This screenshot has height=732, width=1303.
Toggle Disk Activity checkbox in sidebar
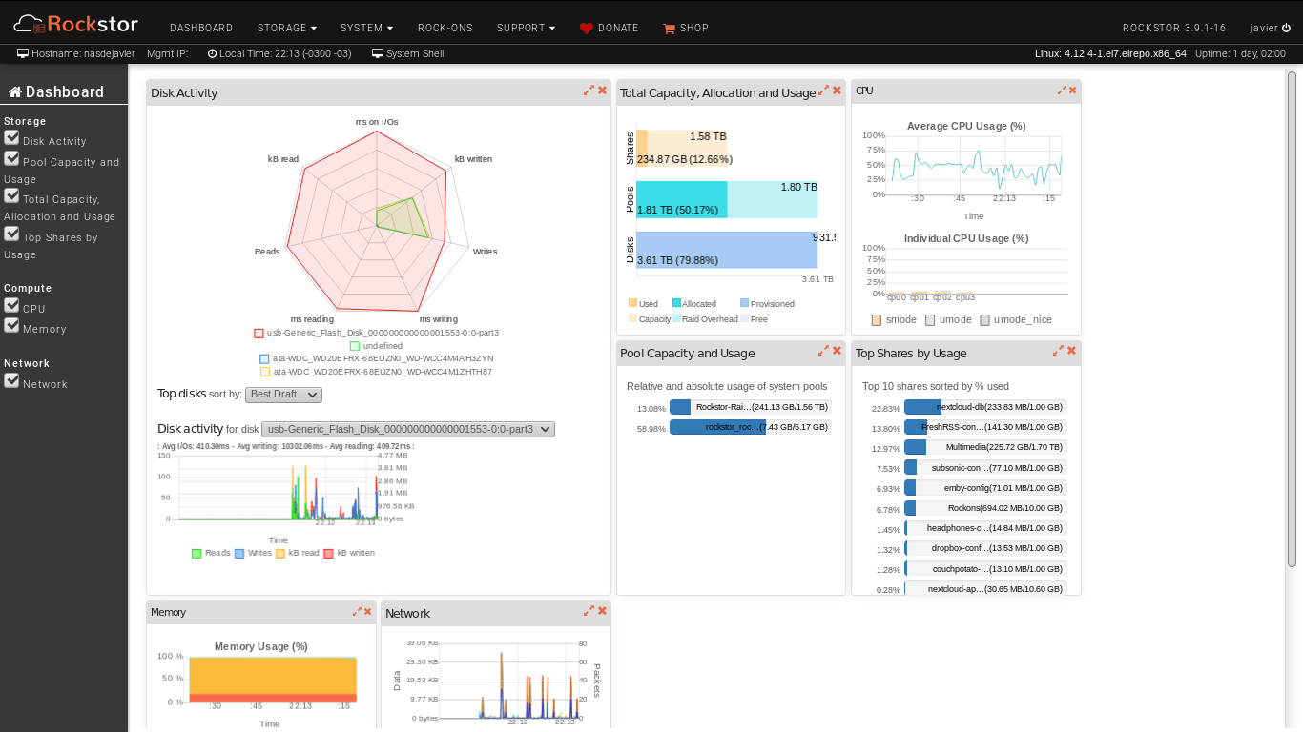click(11, 138)
